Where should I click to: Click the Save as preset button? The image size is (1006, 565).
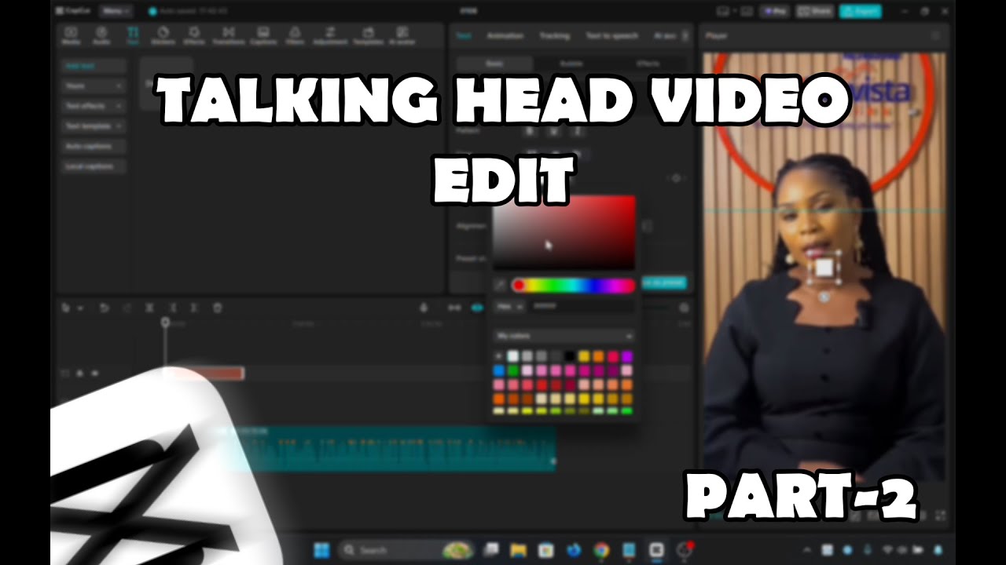[664, 282]
